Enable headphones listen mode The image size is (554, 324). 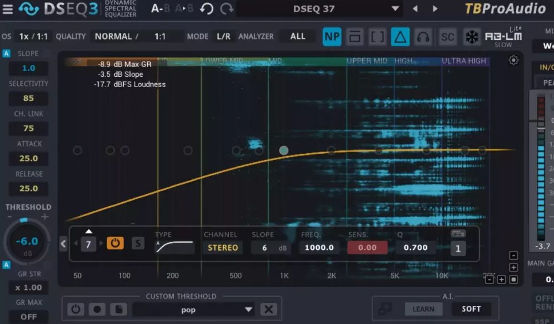(x=423, y=36)
